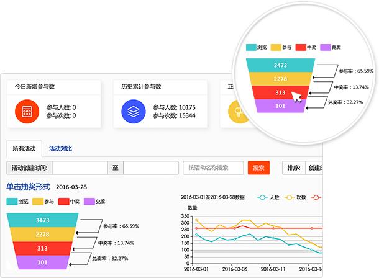
Task: Open the 单击抽奖形式 activity link
Action: (29, 187)
